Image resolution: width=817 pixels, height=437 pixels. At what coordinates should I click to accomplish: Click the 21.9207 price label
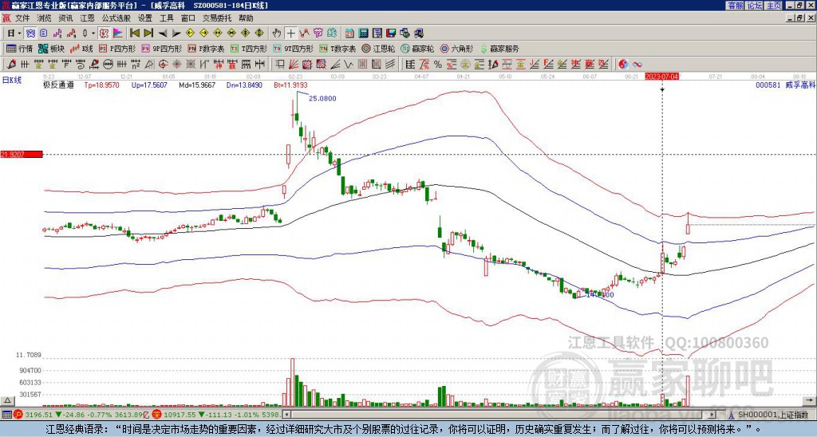point(21,154)
